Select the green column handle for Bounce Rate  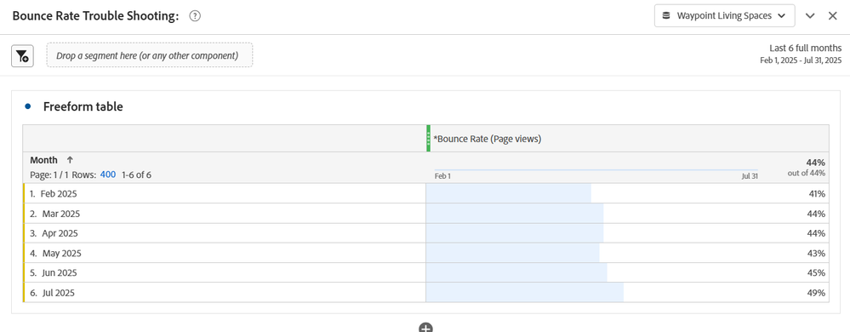[428, 138]
